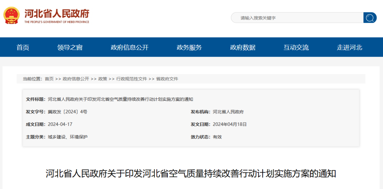Click the Hebei government national emblem logo
The image size is (383, 189).
(11, 15)
